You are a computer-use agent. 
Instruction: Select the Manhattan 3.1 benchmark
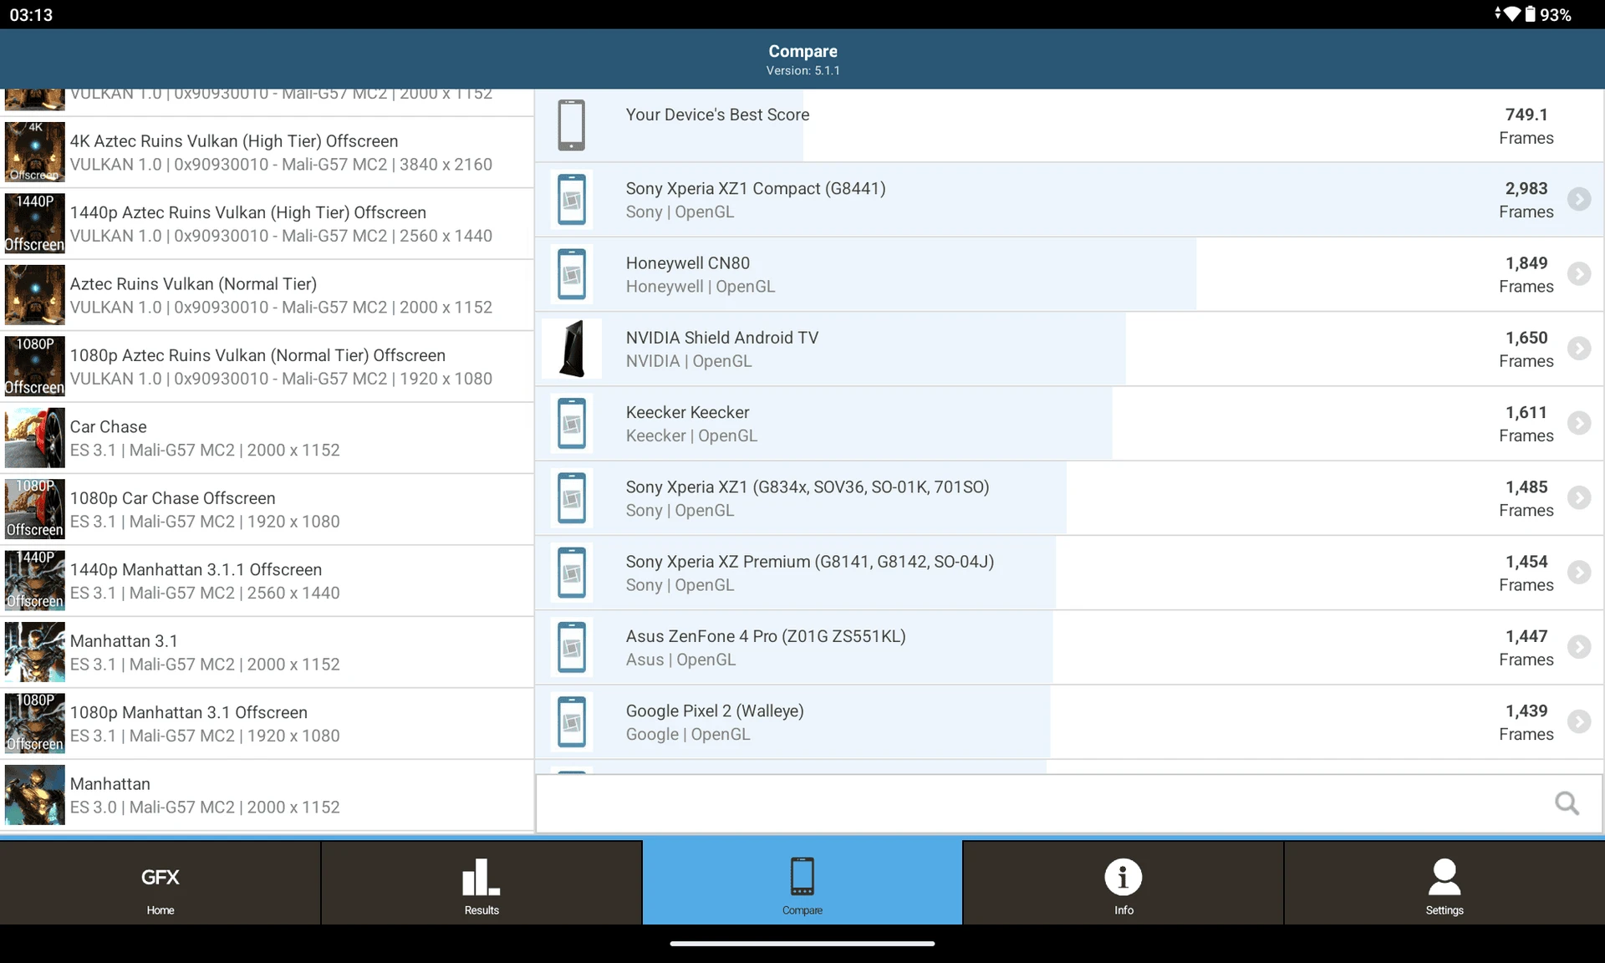click(x=267, y=653)
